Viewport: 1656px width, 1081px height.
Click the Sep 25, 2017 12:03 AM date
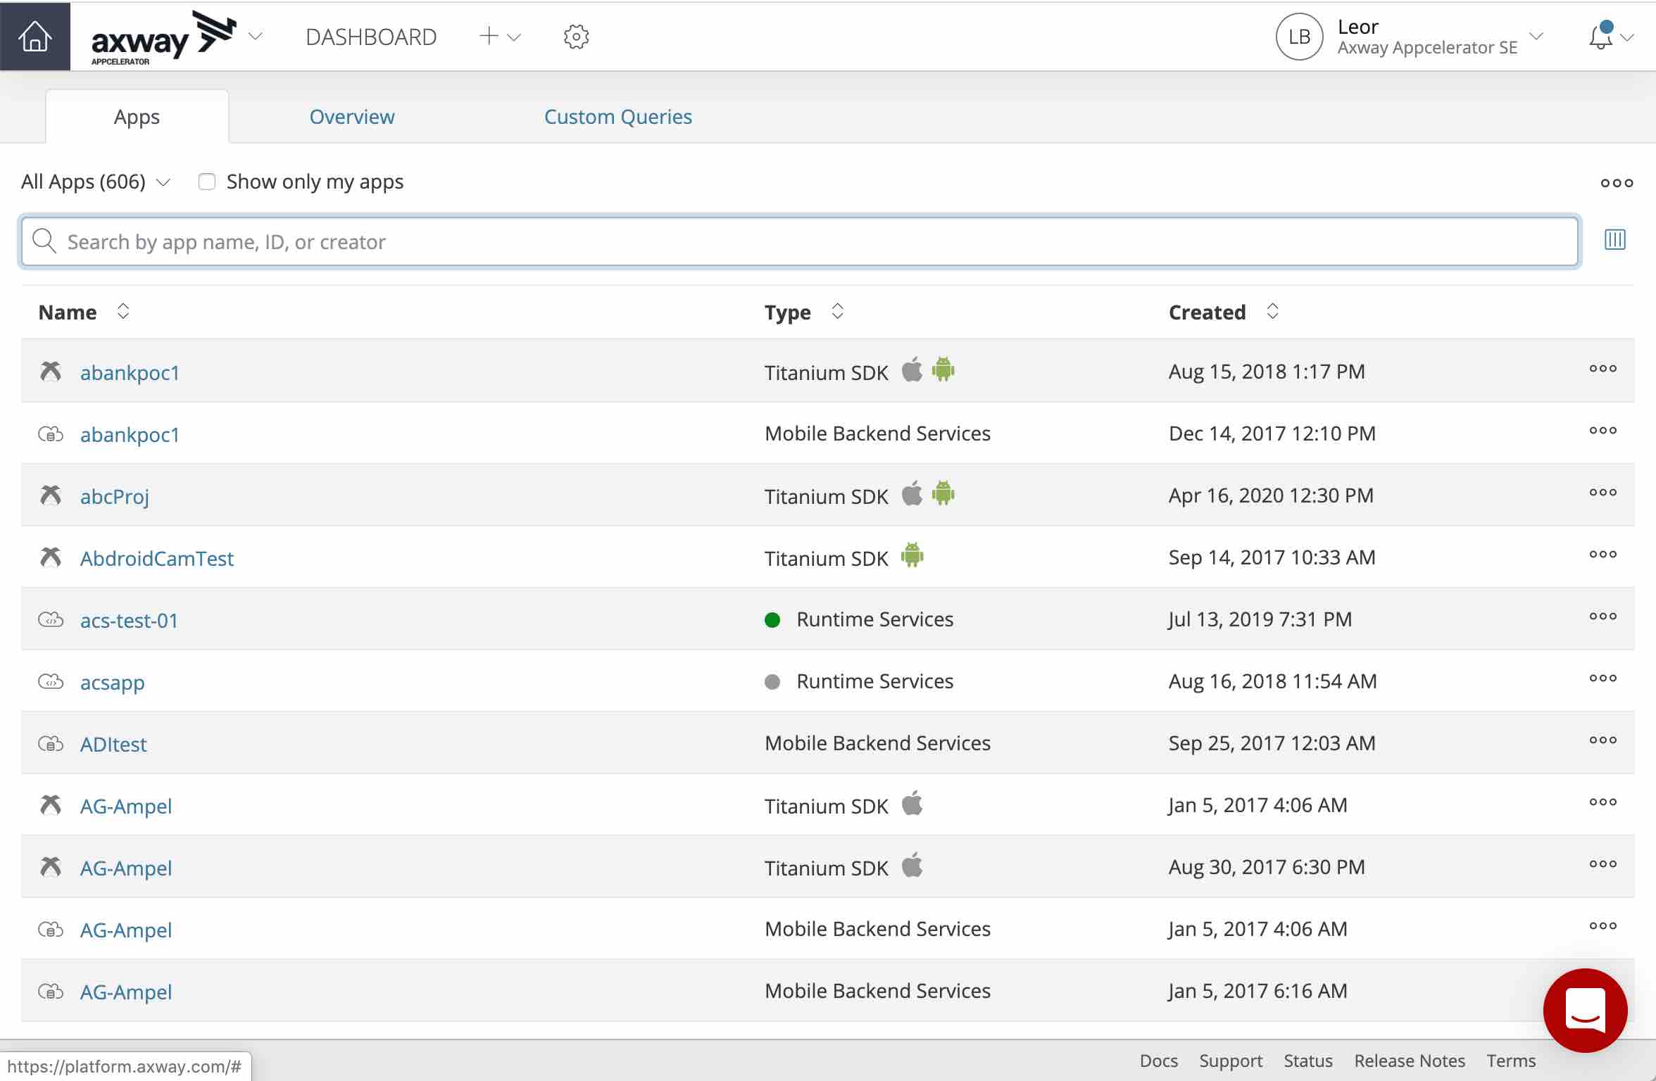(1272, 743)
